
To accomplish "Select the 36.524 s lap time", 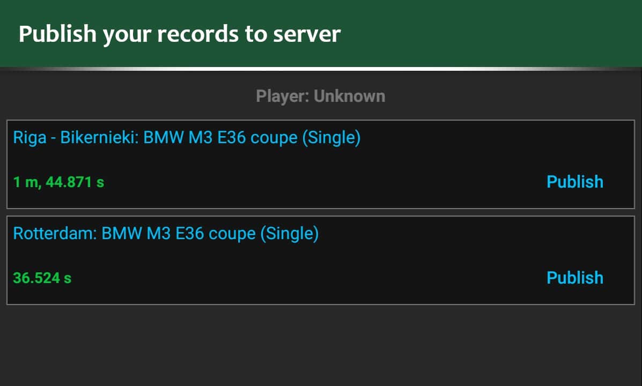I will pyautogui.click(x=42, y=278).
